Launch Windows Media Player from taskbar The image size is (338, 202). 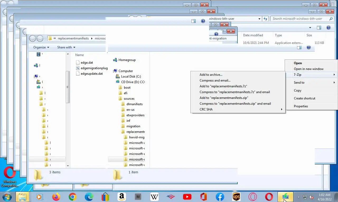point(39,197)
